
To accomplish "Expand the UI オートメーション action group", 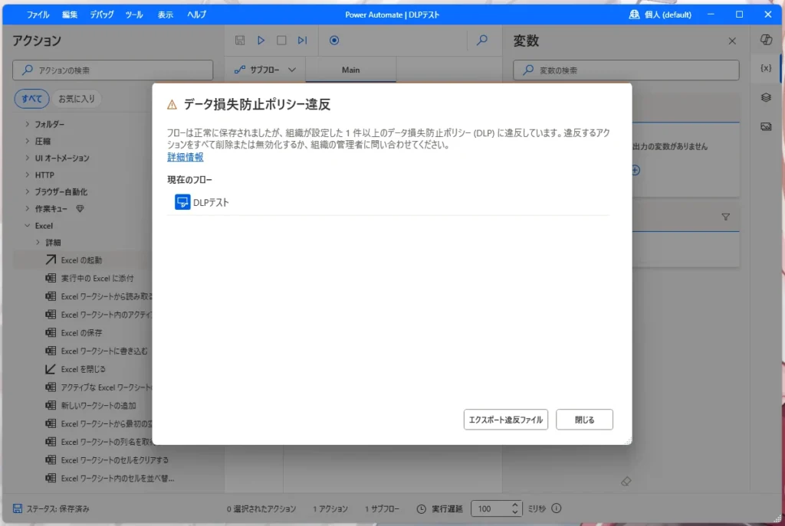I will point(28,158).
